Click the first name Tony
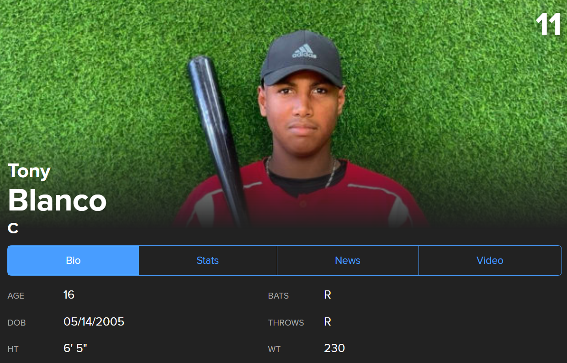 (x=29, y=172)
